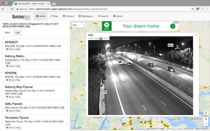Viewport: 210px width, 131px height.
Task: Click the Land Transport Authority logo
Action: 99,38
